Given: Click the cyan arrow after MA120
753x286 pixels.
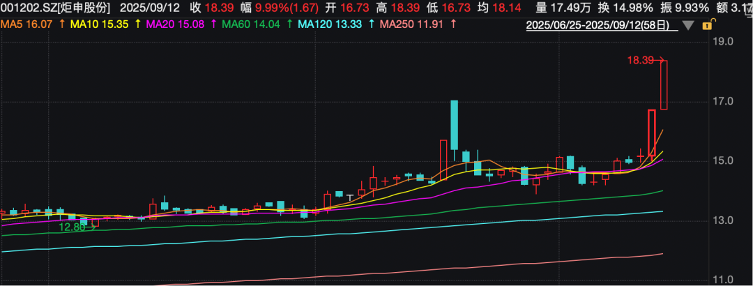Looking at the screenshot, I should [x=372, y=24].
